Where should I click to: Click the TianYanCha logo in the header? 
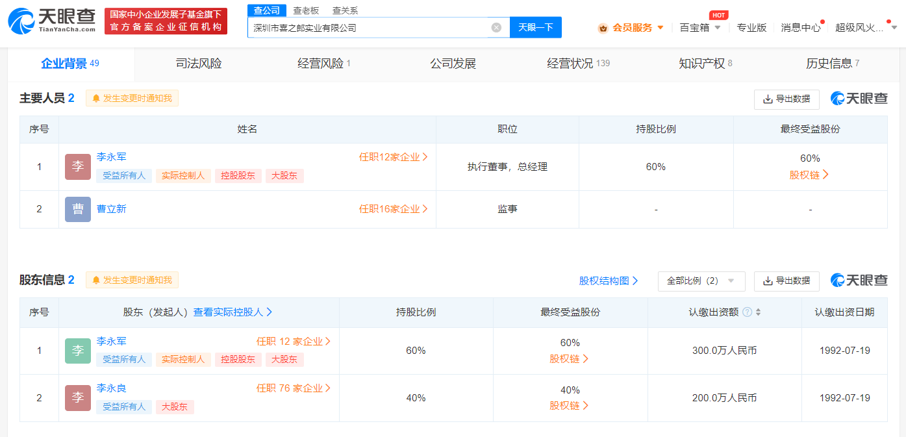[52, 21]
